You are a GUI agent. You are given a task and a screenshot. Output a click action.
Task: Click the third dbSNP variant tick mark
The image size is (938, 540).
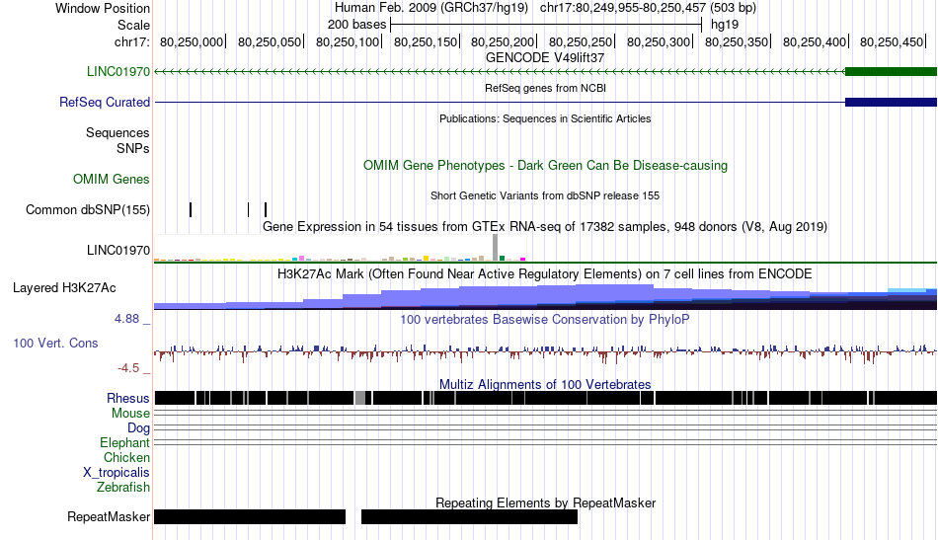266,209
